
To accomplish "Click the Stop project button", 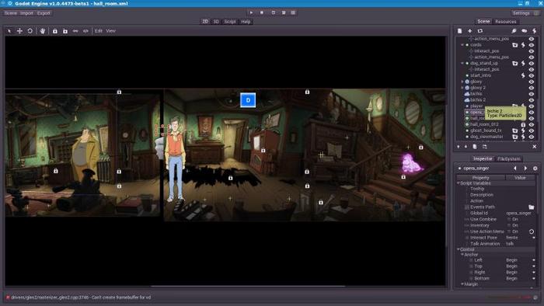I will click(262, 12).
